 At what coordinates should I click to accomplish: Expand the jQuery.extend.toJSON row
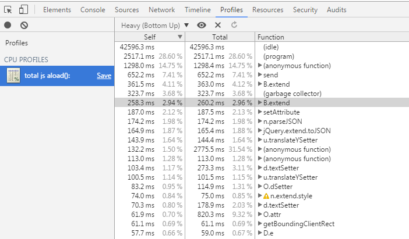(x=260, y=131)
